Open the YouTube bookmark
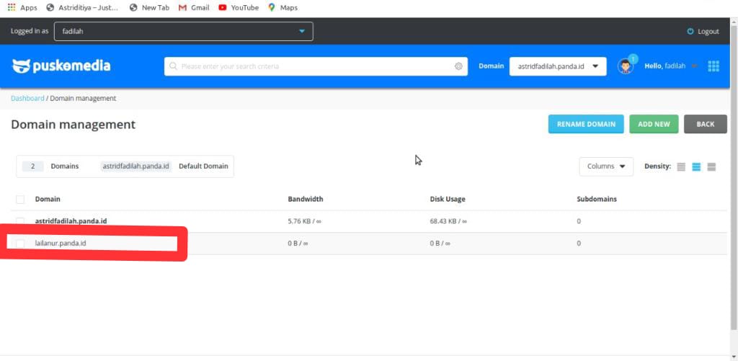This screenshot has height=361, width=738. (x=238, y=8)
